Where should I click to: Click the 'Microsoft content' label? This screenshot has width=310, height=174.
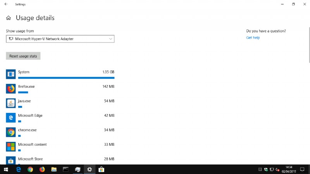point(33,144)
